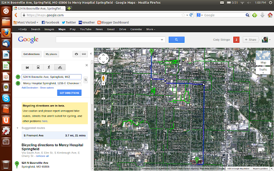274x171 pixels.
Task: Select bicycling directions icon
Action: click(x=60, y=68)
